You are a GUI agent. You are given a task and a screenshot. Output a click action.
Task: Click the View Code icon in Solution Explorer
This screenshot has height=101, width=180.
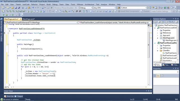tap(166, 22)
